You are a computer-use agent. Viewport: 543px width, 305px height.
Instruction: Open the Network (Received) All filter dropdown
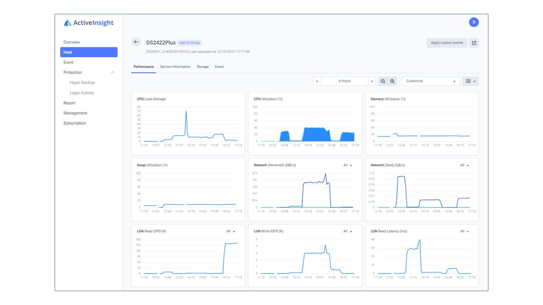coord(348,165)
